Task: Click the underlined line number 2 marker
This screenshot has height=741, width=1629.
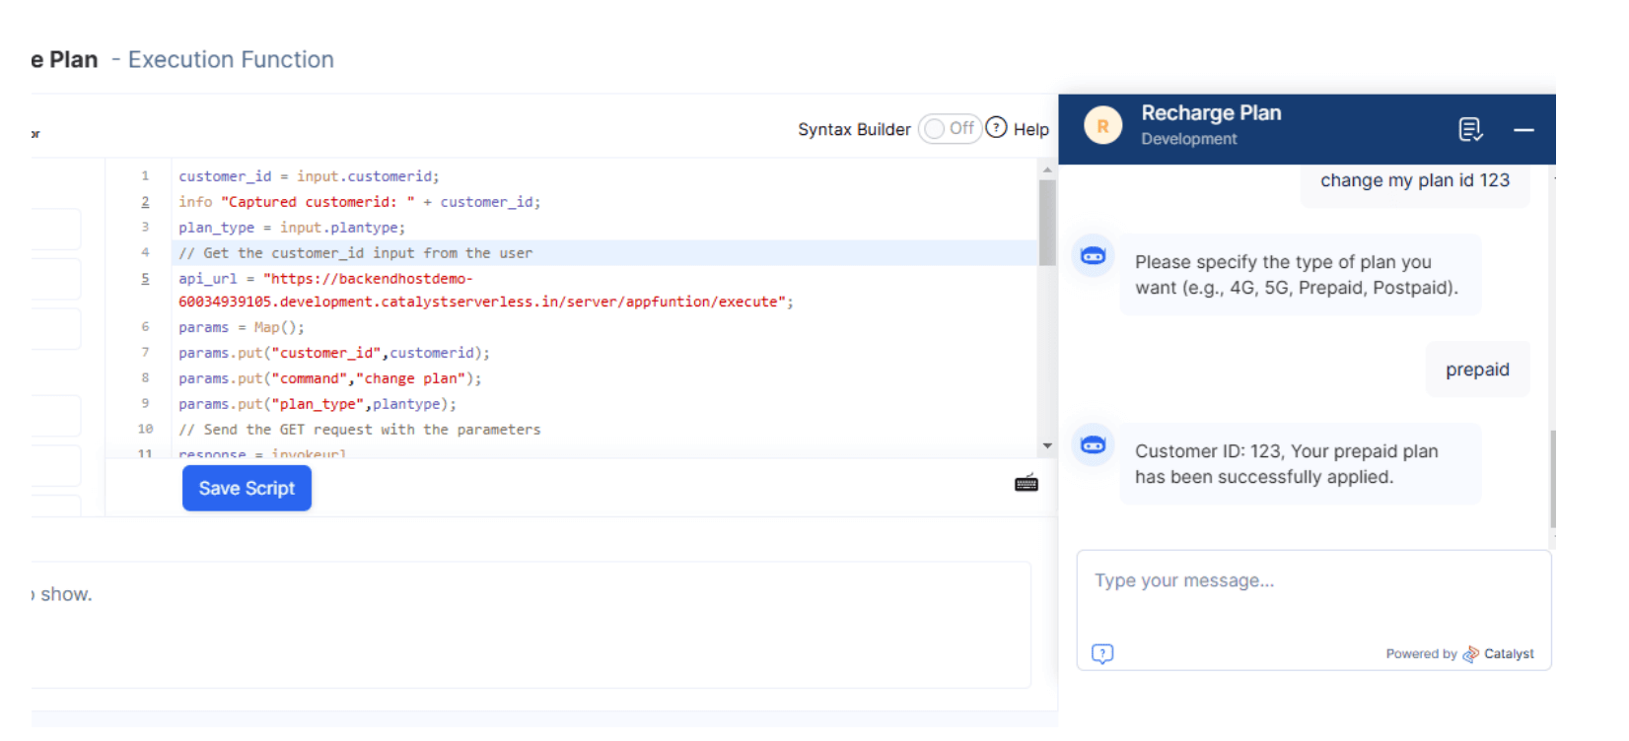Action: click(x=145, y=202)
